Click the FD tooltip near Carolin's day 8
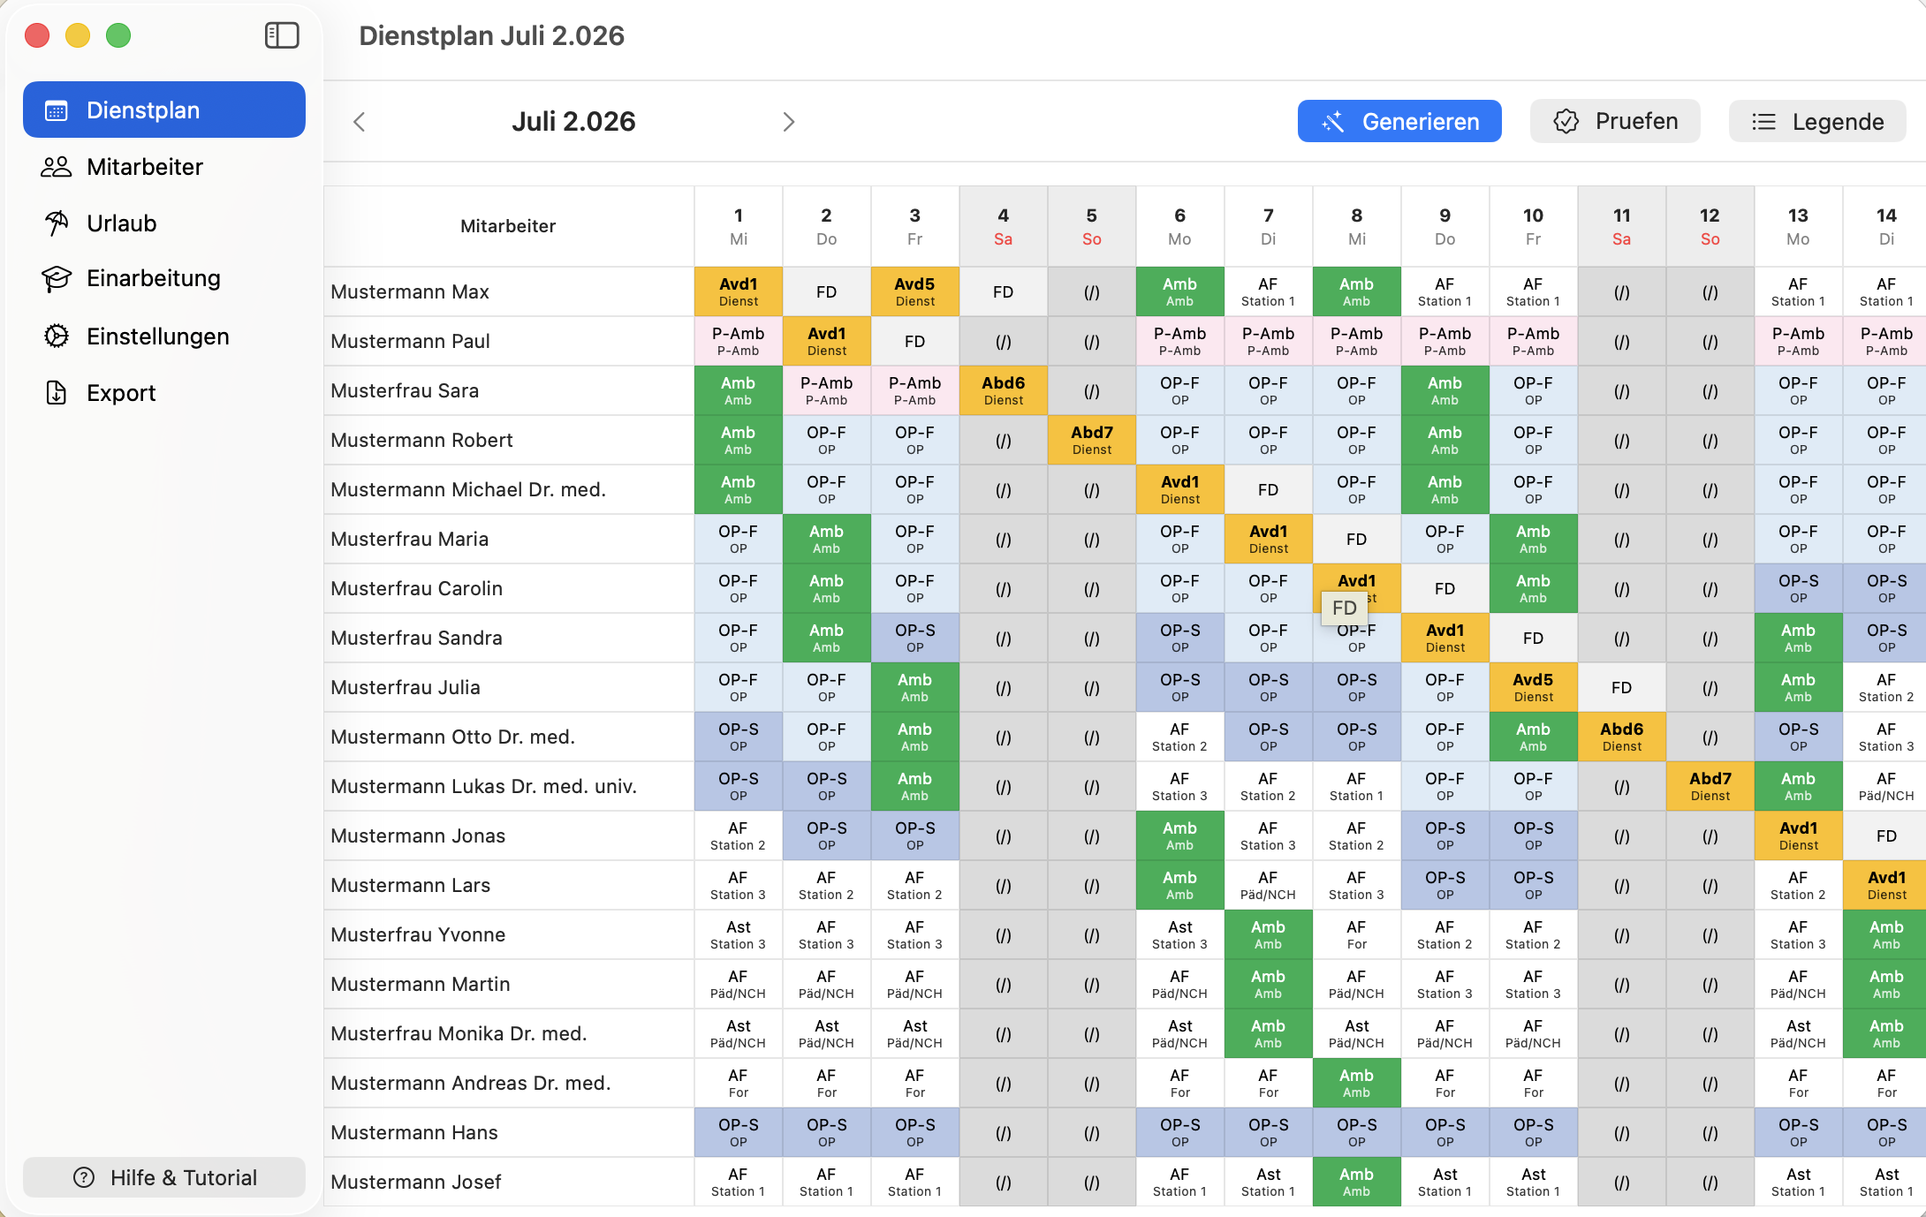Viewport: 1926px width, 1217px height. pos(1345,608)
